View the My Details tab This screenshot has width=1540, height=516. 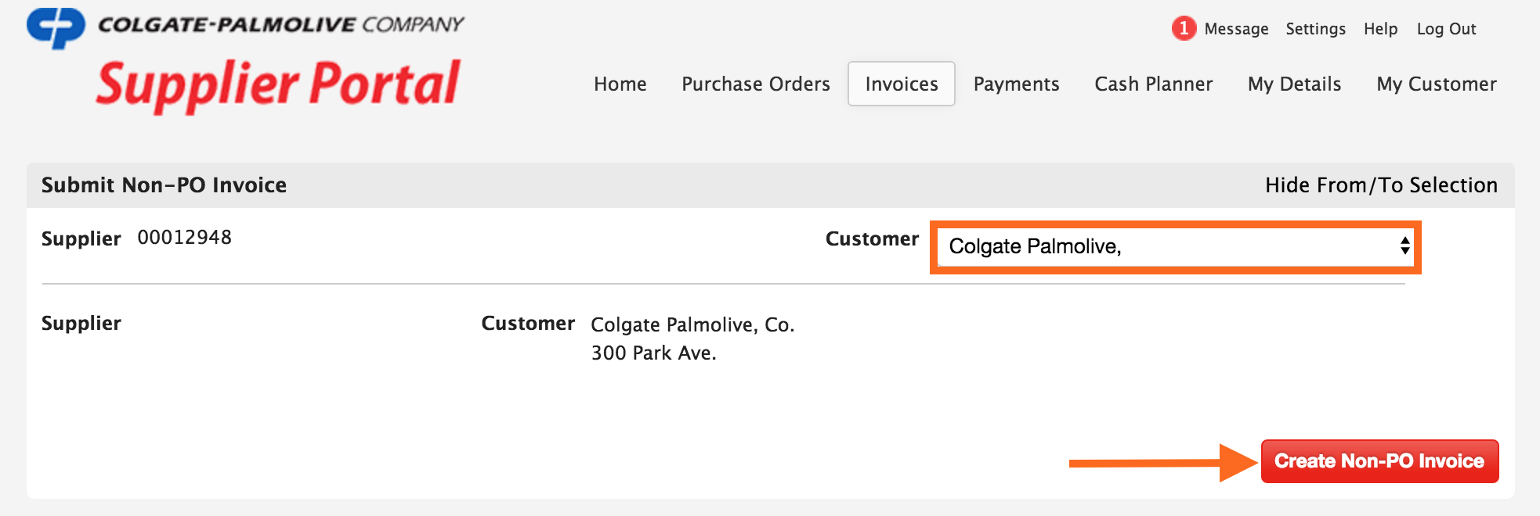click(1294, 84)
